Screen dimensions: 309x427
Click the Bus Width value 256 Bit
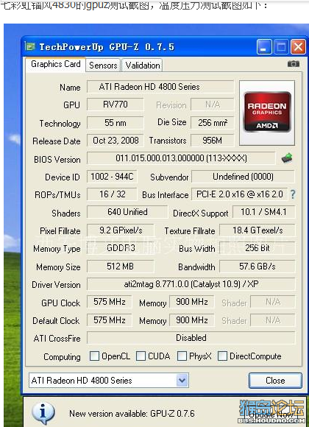point(257,248)
